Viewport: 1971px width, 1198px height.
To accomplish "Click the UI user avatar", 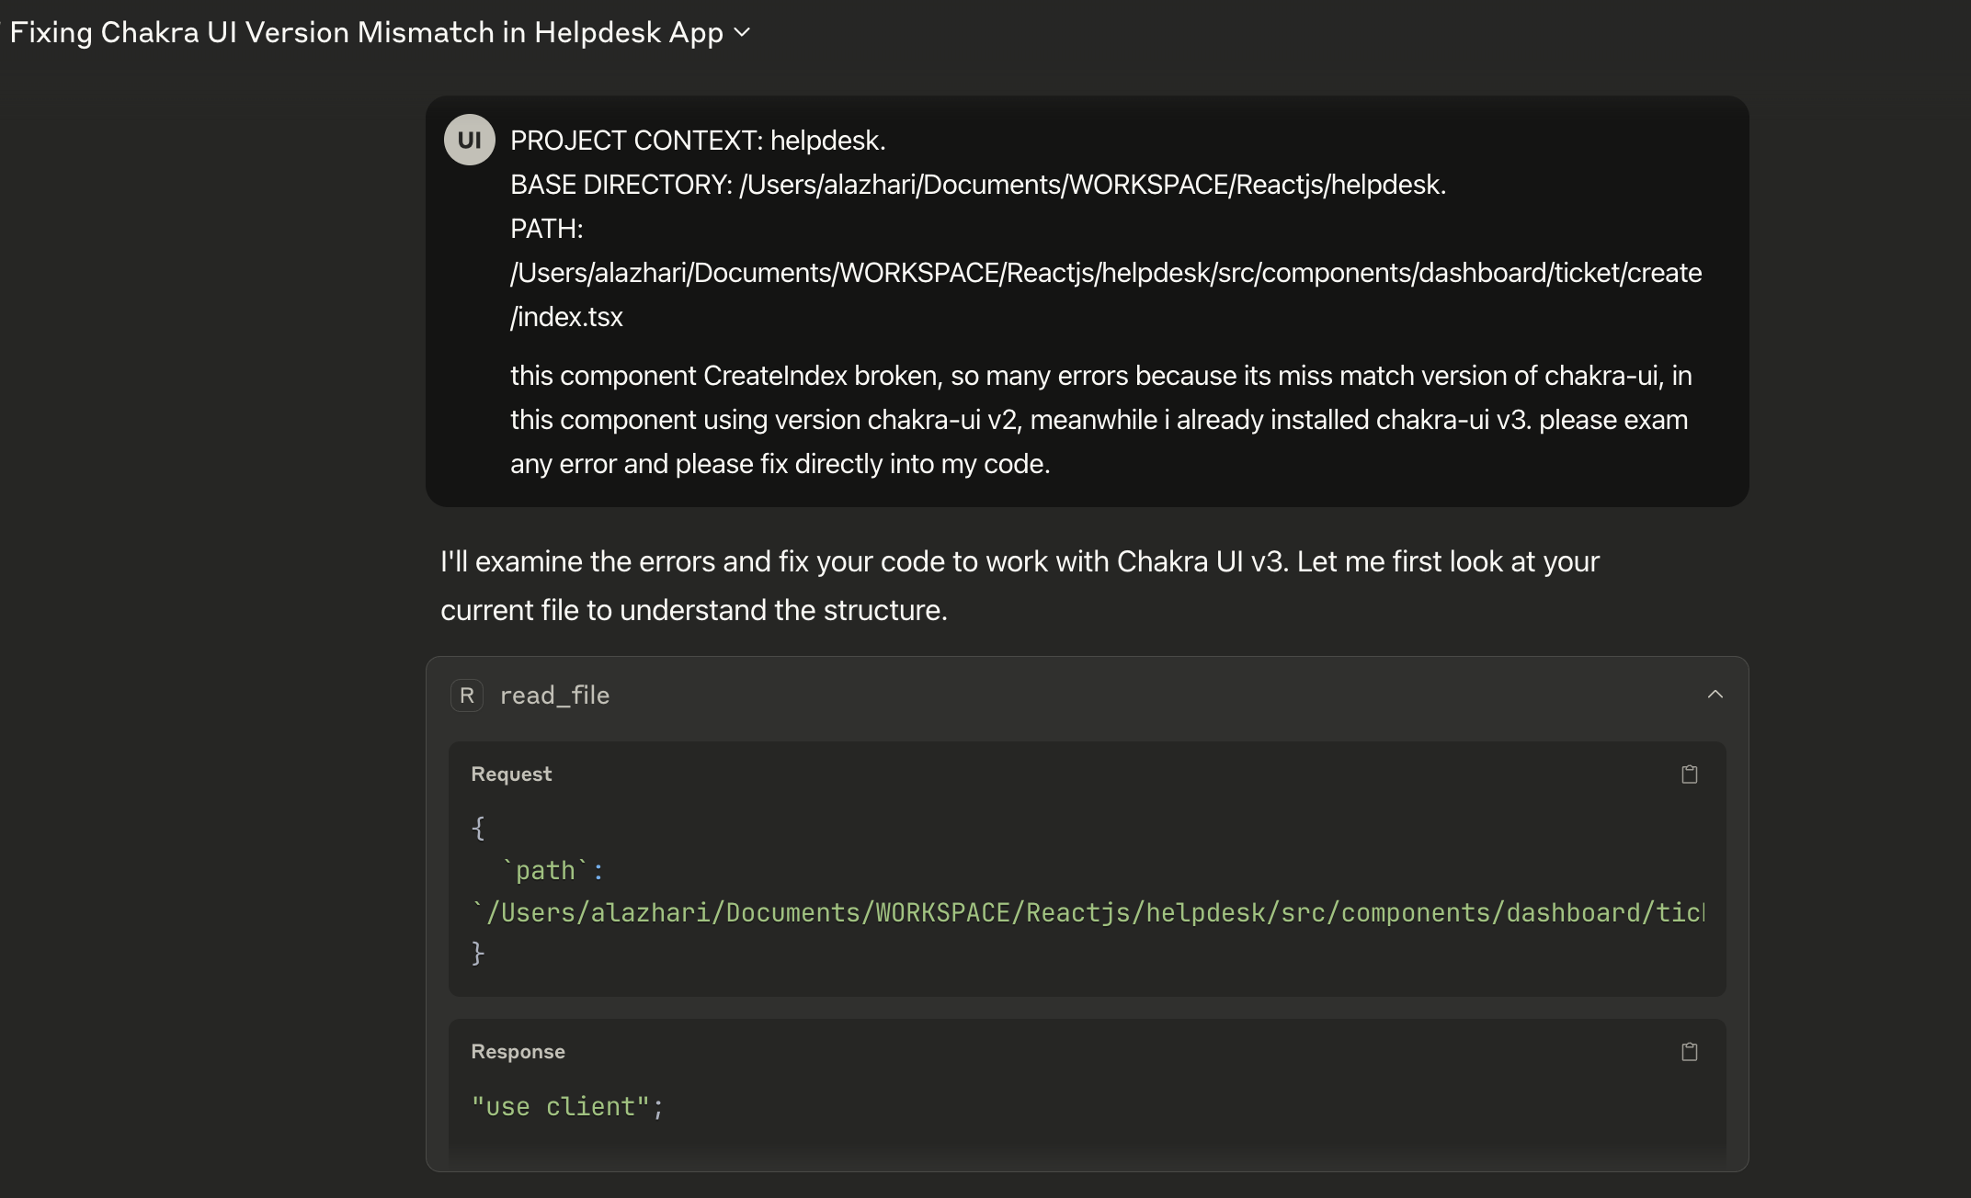I will click(470, 140).
